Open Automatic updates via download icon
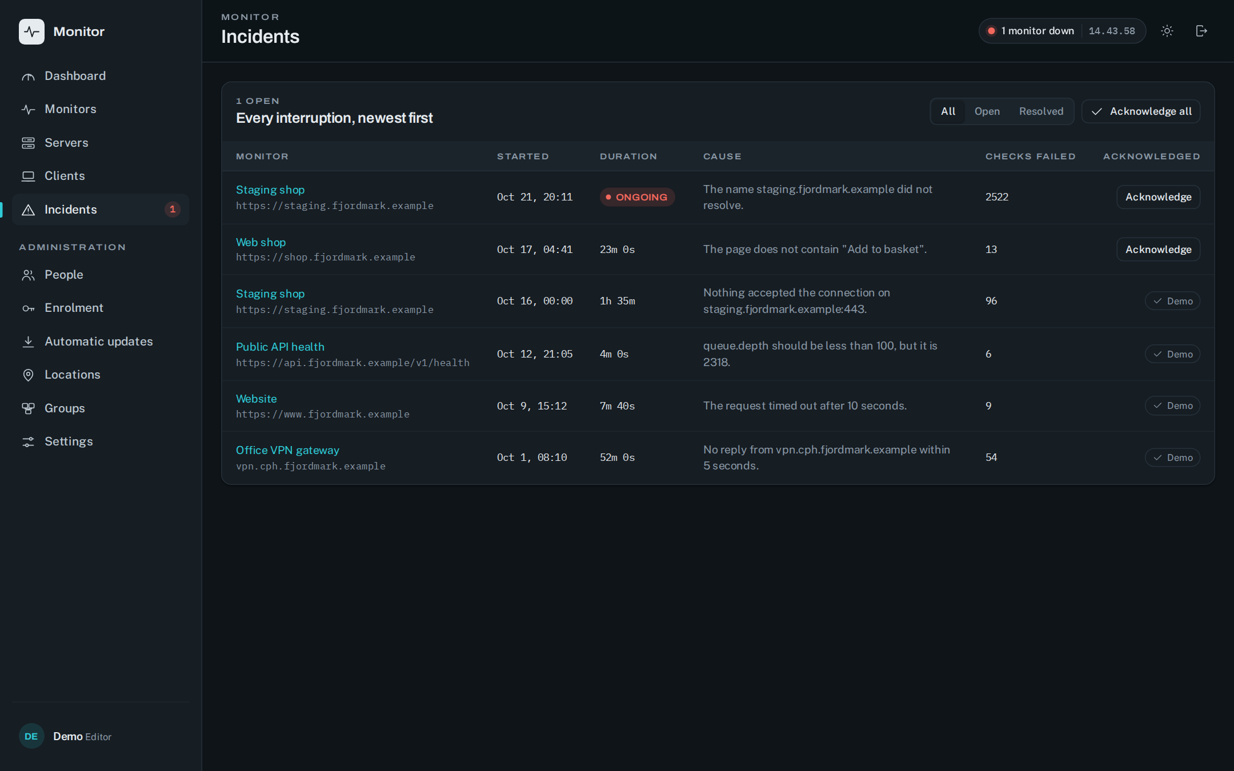Viewport: 1234px width, 771px height. (x=28, y=342)
